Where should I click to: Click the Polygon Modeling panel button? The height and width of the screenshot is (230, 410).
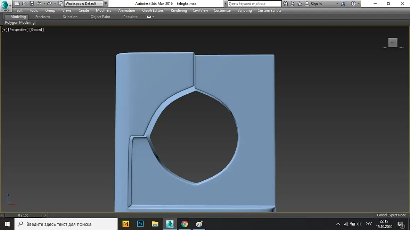(20, 23)
